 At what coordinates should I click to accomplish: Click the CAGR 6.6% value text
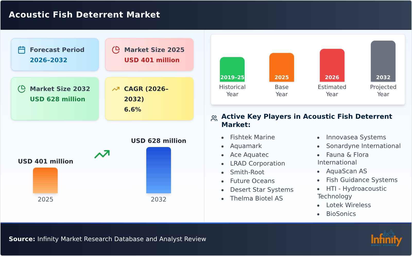point(132,109)
